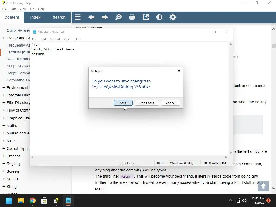276x207 pixels.
Task: Go back with the left arrow icon
Action: tap(91, 17)
